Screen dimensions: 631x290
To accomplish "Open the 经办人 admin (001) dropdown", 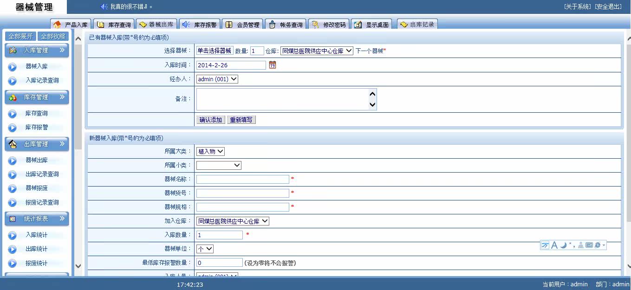I will click(x=217, y=79).
